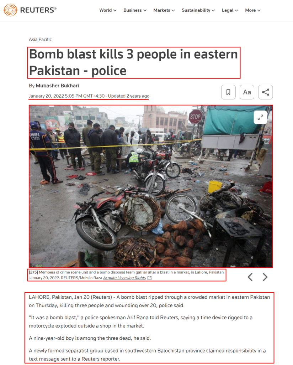Open the Legal navigation menu
The image size is (293, 365).
(230, 10)
